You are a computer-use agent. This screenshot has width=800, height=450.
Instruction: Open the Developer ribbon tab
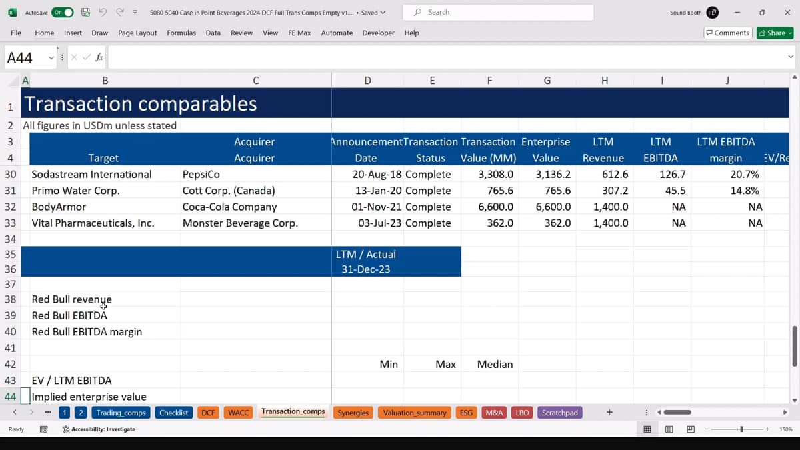378,33
